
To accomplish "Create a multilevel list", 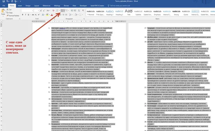I will point(67,10).
